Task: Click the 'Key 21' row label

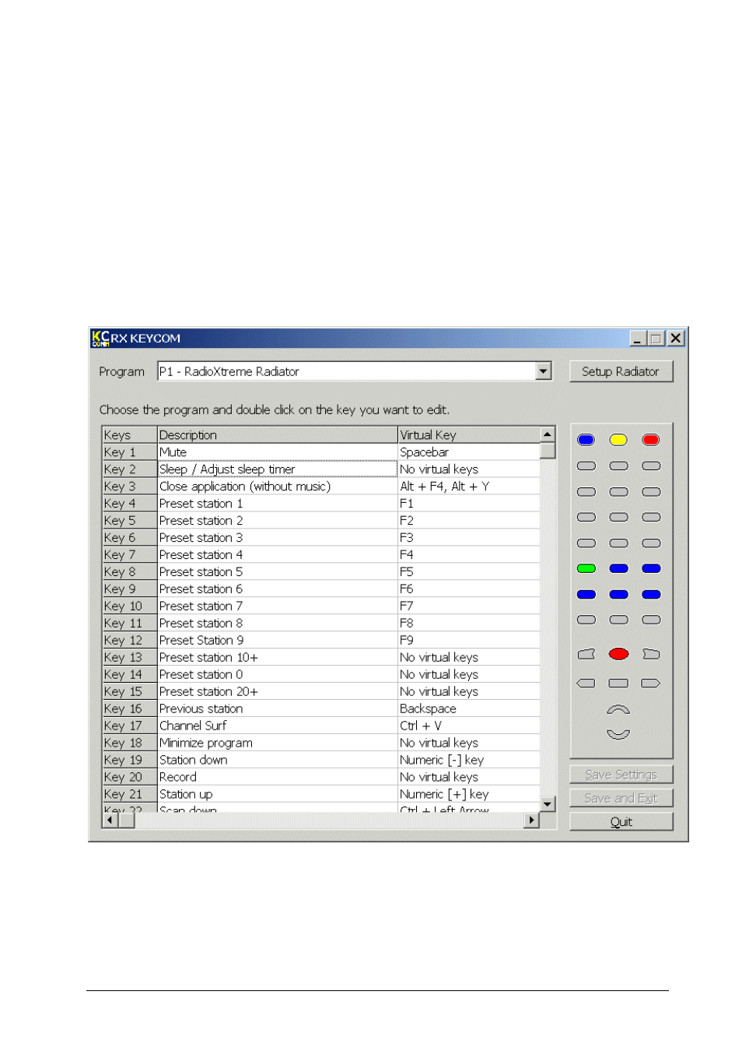Action: tap(130, 795)
